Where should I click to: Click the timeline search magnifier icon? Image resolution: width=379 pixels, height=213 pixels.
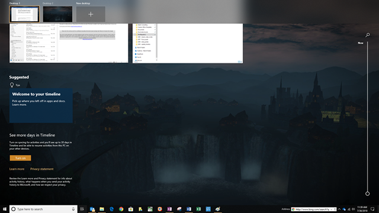[367, 35]
